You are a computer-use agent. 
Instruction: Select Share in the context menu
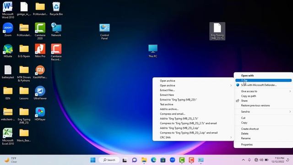(263, 101)
